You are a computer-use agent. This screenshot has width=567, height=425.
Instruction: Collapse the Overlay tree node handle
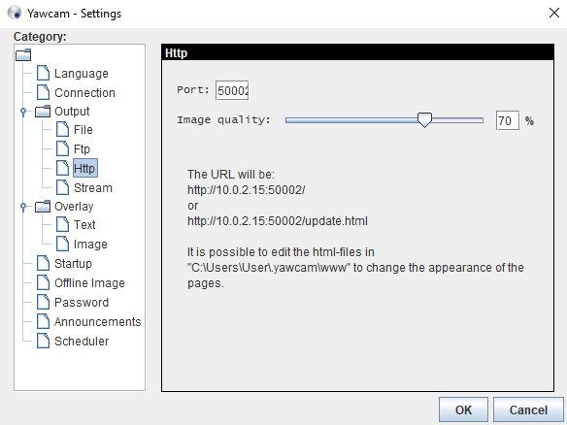point(23,207)
